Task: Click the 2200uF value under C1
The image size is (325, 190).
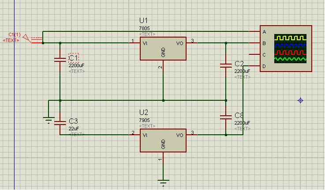Action: [76, 65]
